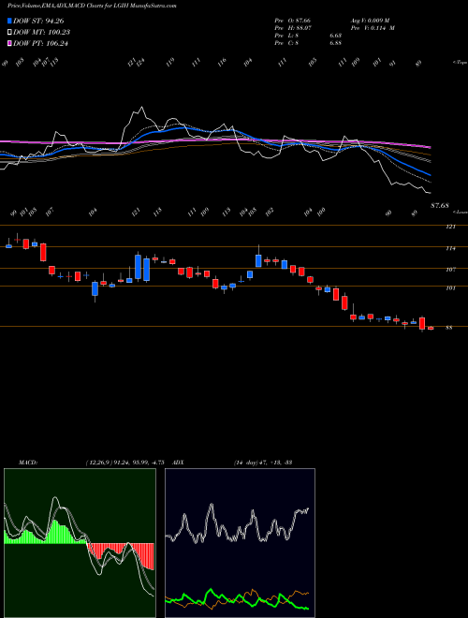Click the 114 price axis label

point(450,248)
